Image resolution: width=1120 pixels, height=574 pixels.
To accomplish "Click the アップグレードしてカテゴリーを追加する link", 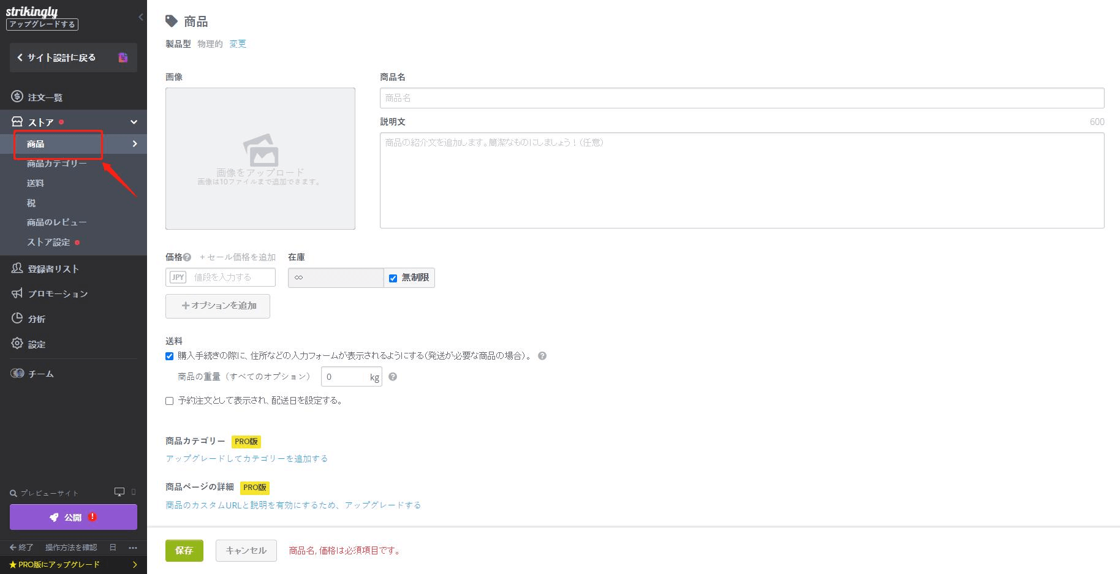I will pyautogui.click(x=246, y=458).
